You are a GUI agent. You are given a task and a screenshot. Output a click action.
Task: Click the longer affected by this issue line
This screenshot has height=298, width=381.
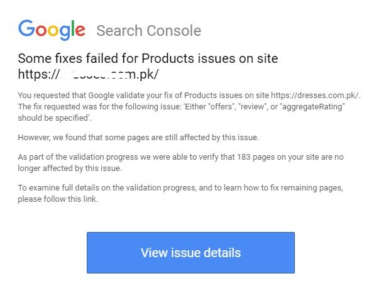(70, 168)
